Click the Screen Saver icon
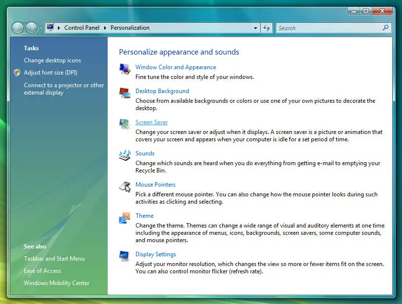This screenshot has height=304, width=402. 125,124
